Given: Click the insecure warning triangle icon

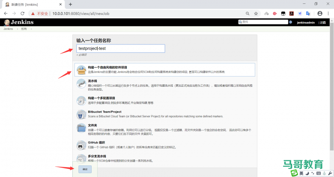Looking at the screenshot, I should [33, 13].
